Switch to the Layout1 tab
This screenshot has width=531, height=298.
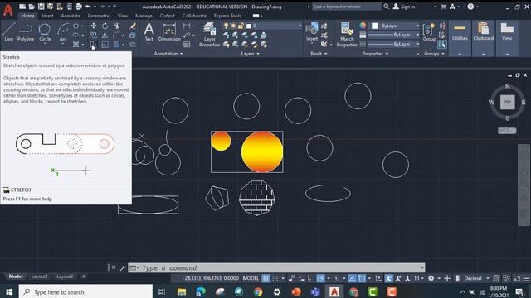pyautogui.click(x=39, y=276)
